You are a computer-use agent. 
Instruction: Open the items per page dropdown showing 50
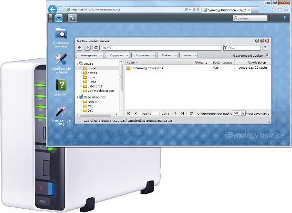pos(243,113)
